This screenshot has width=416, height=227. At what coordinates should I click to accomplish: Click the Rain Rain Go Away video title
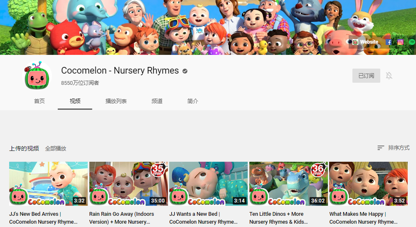click(121, 218)
